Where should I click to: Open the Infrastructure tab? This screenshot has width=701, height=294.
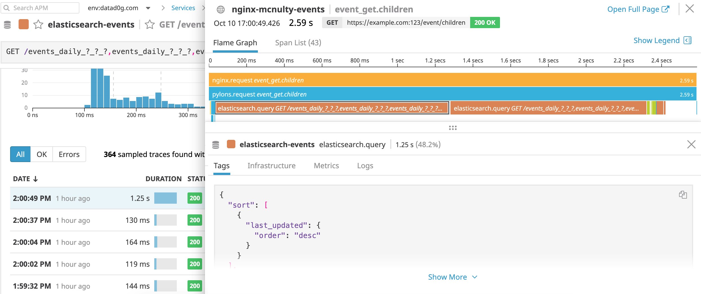(x=271, y=166)
